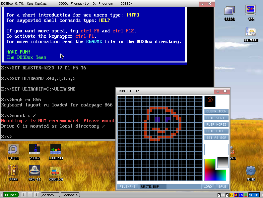Viewport: 263px width, 198px height.
Task: Click the yellow S tray icon
Action: [231, 195]
